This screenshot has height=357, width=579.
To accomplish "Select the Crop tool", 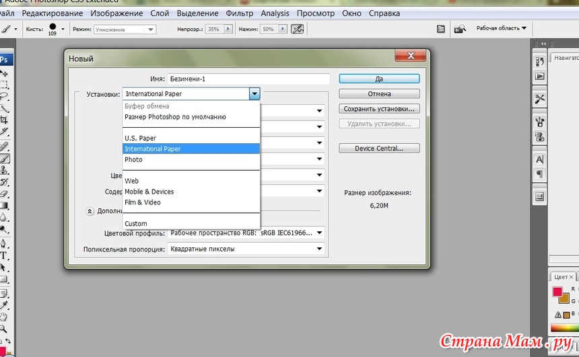I will 4,120.
